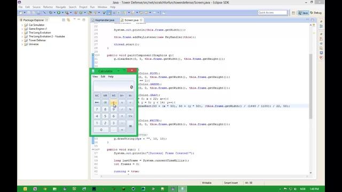Click the New file toolbar icon

pos(21,13)
